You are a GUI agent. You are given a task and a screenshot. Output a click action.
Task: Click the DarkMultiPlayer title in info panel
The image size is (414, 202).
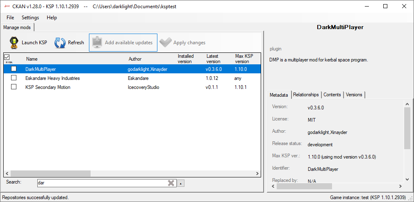pyautogui.click(x=340, y=27)
